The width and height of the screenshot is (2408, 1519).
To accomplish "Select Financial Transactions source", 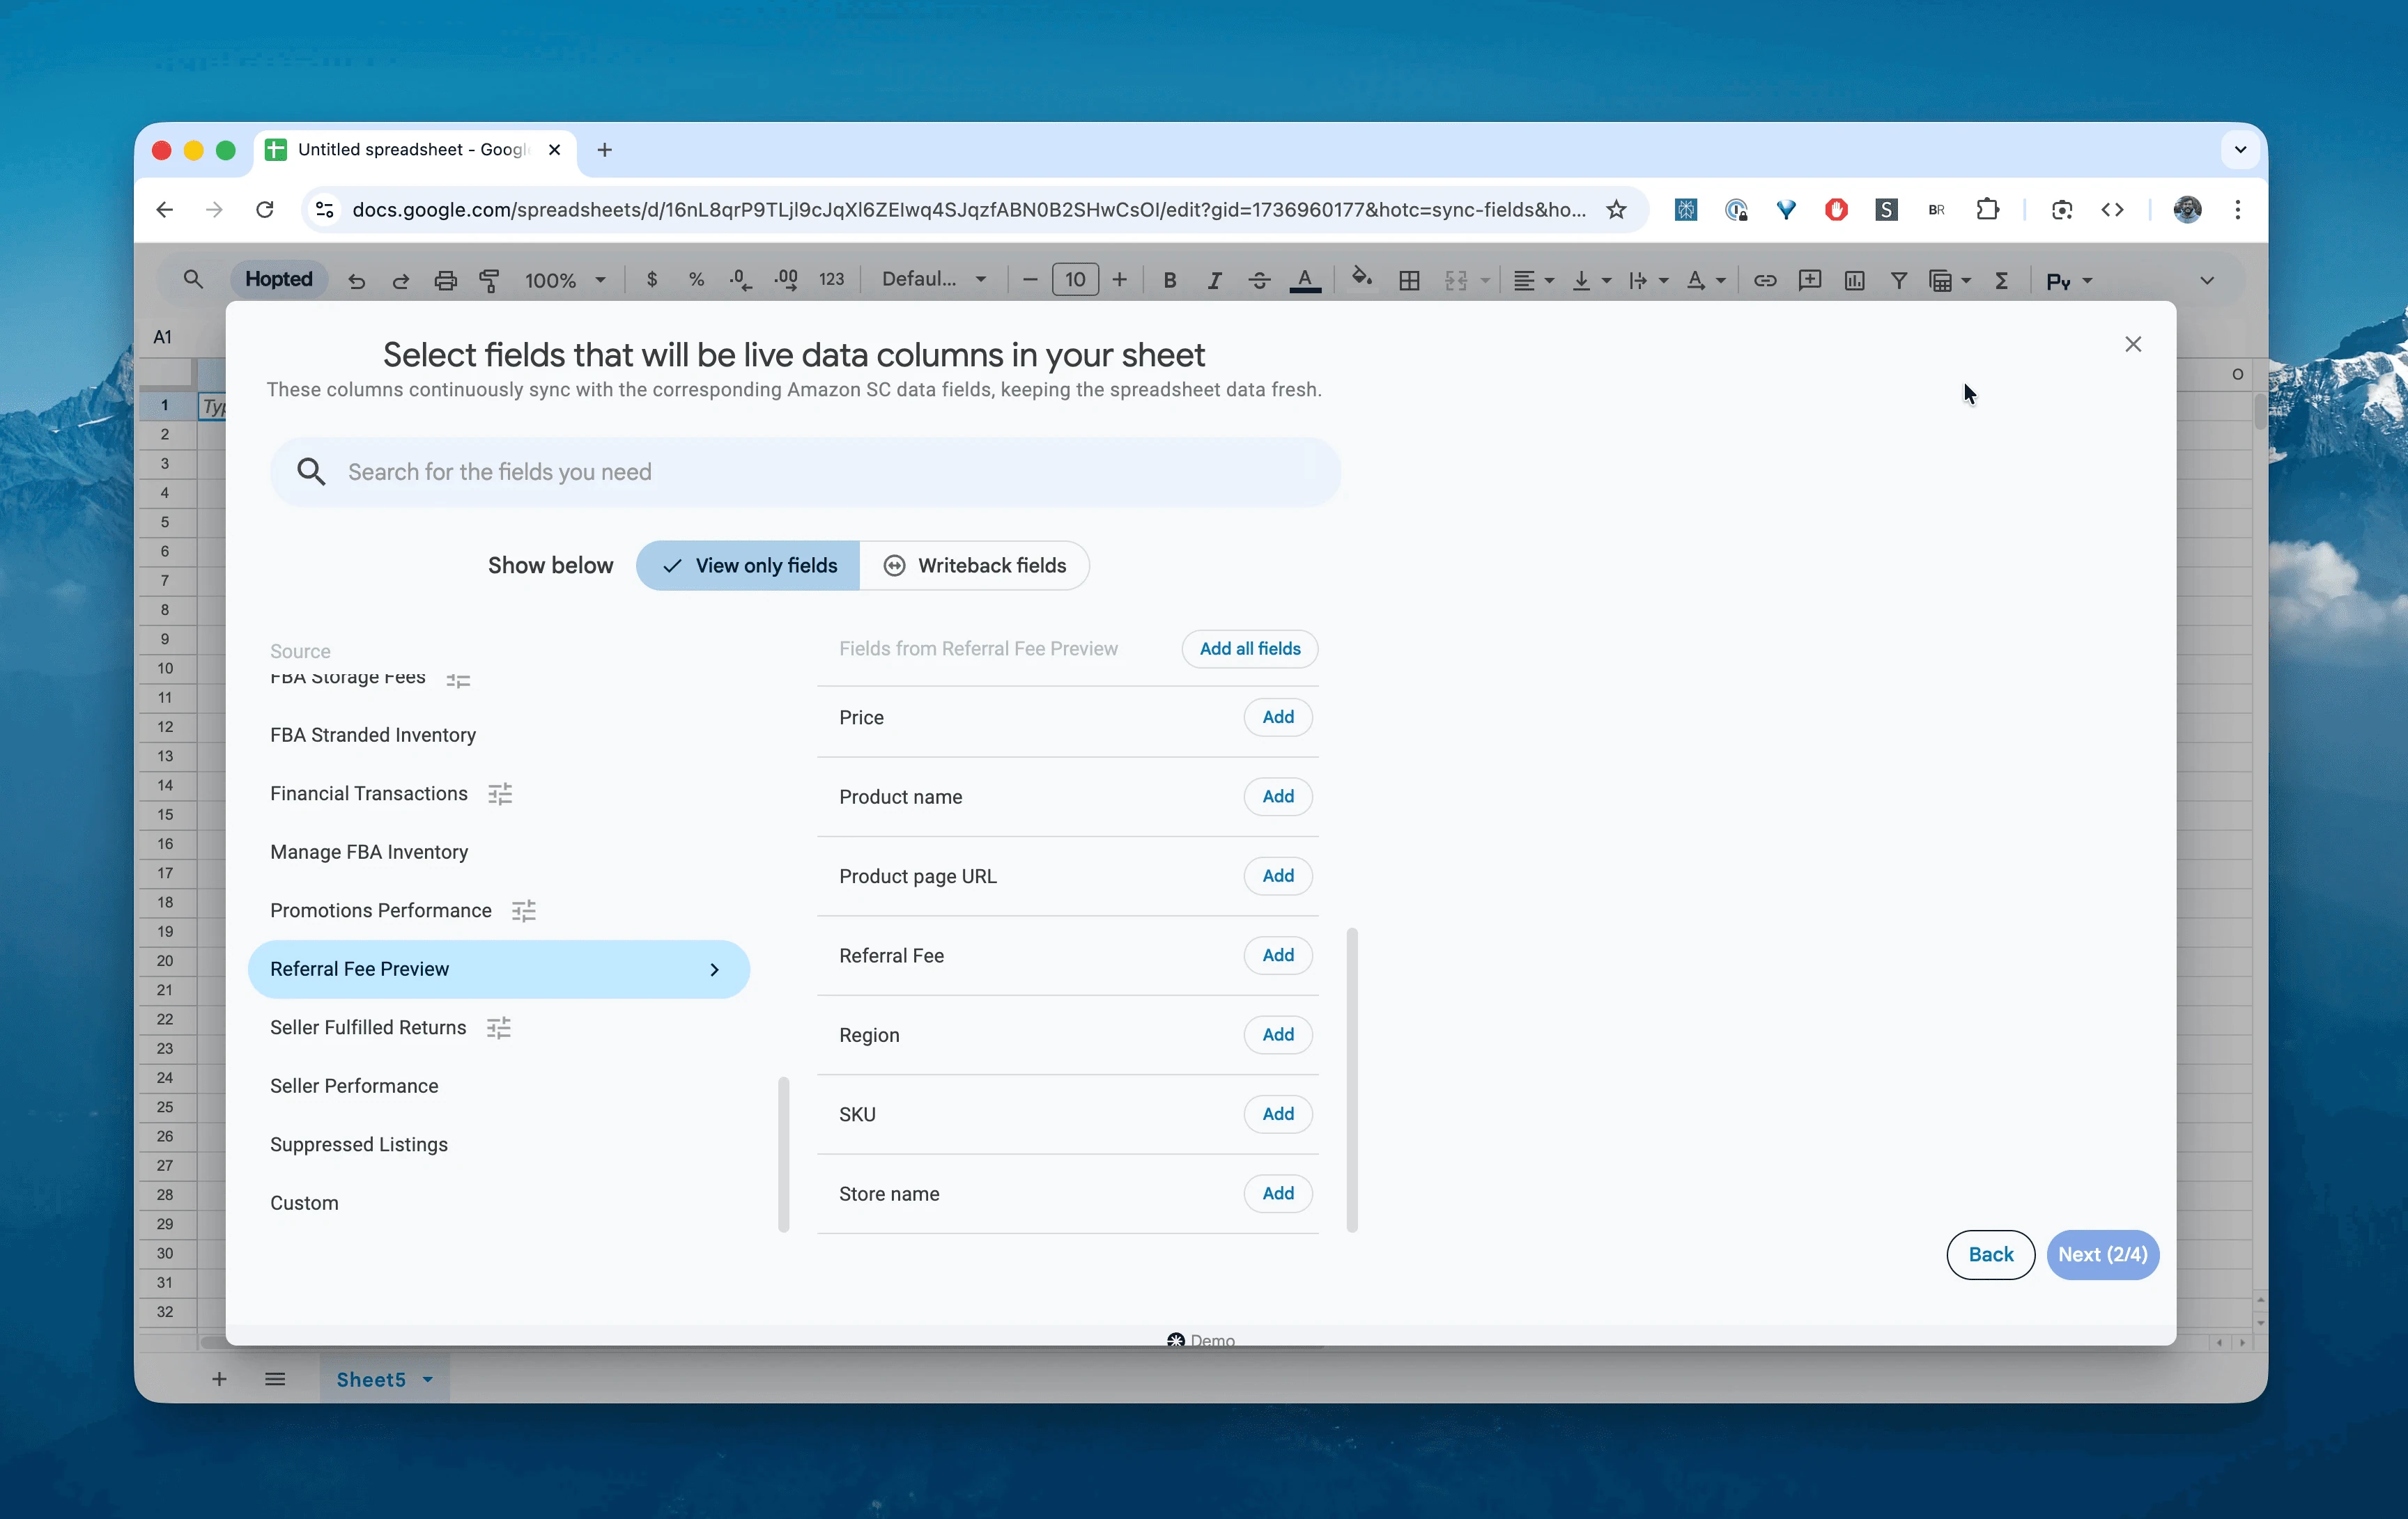I will pos(369,793).
